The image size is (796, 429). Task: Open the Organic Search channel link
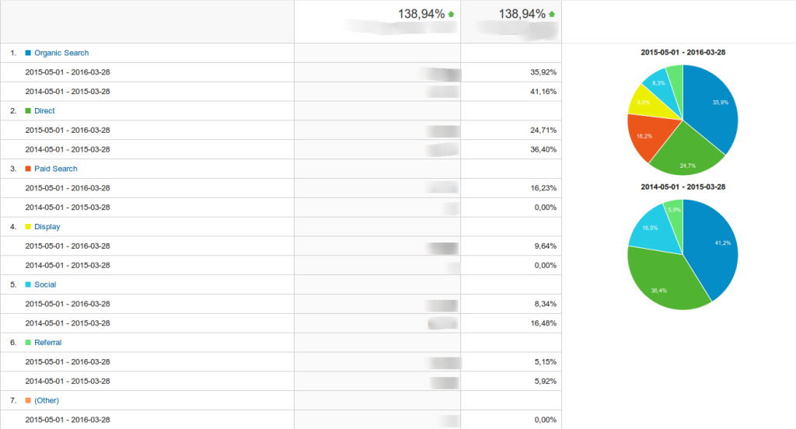click(61, 53)
